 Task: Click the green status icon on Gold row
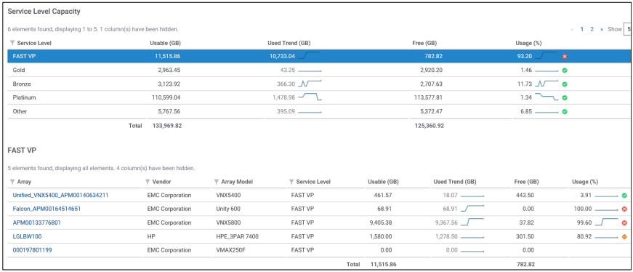click(565, 71)
